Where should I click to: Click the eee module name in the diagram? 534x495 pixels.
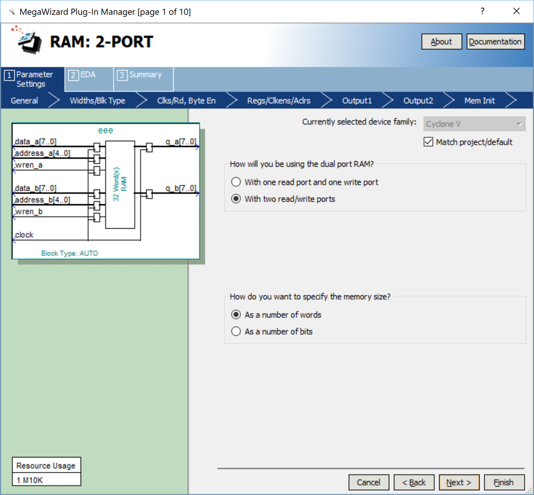click(106, 130)
